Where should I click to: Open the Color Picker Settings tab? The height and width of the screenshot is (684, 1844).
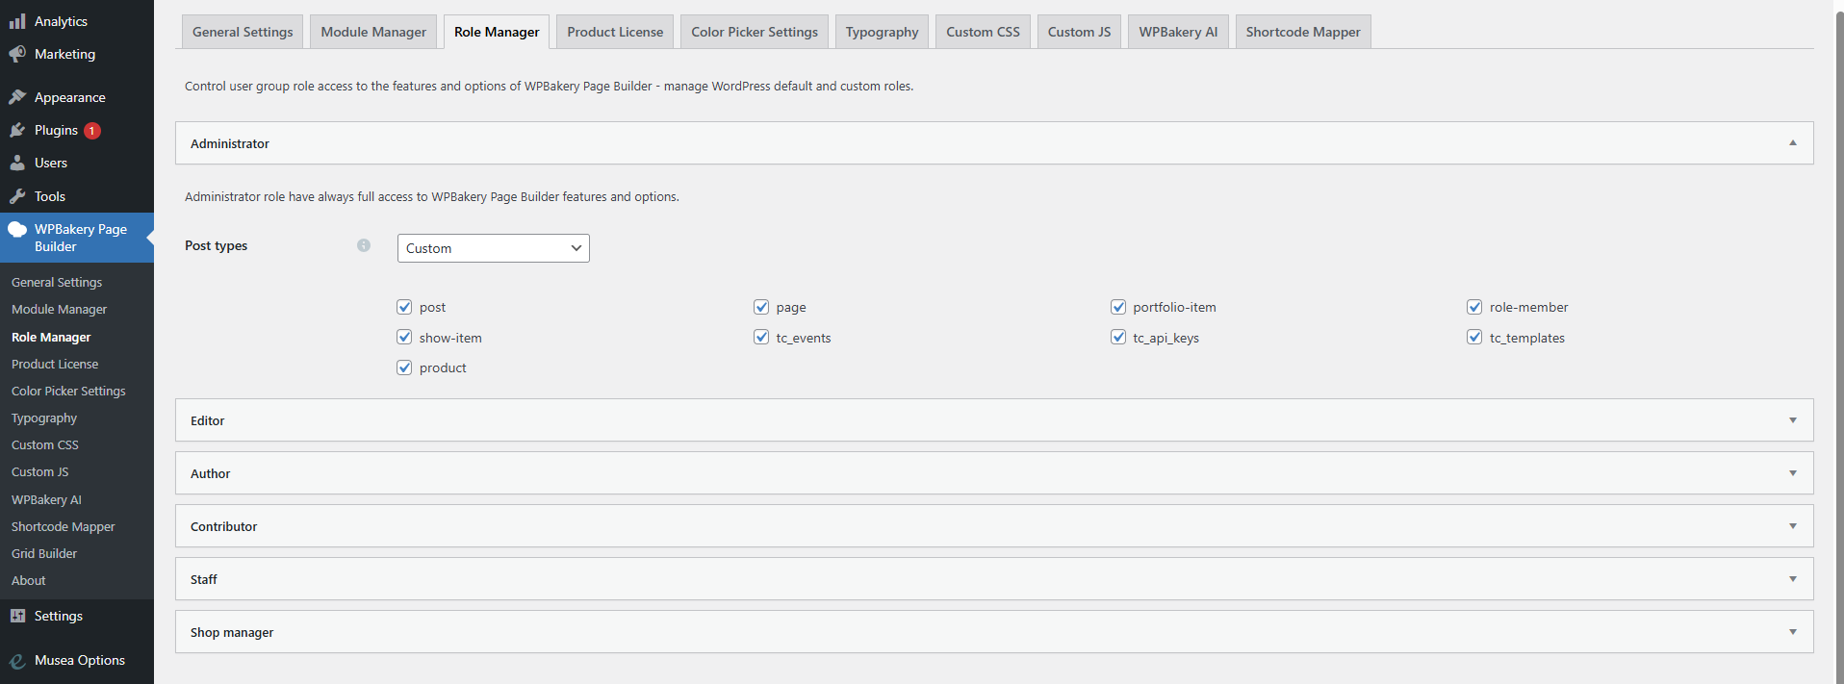(x=755, y=32)
